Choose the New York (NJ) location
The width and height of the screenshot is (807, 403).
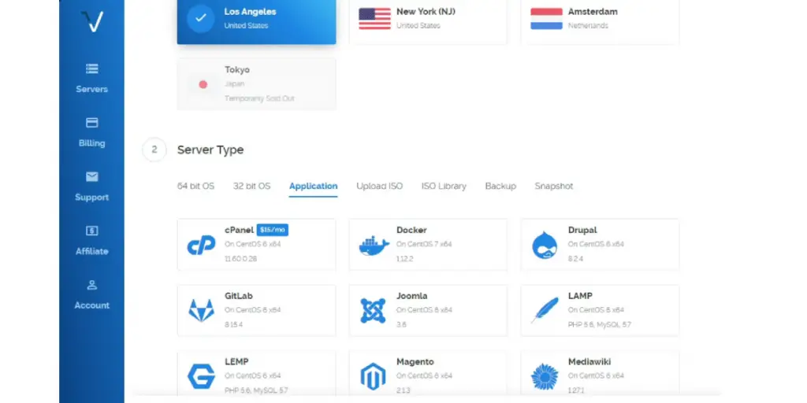[x=428, y=20]
